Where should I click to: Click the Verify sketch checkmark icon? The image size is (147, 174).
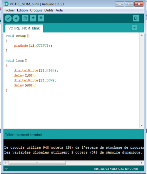point(8,18)
